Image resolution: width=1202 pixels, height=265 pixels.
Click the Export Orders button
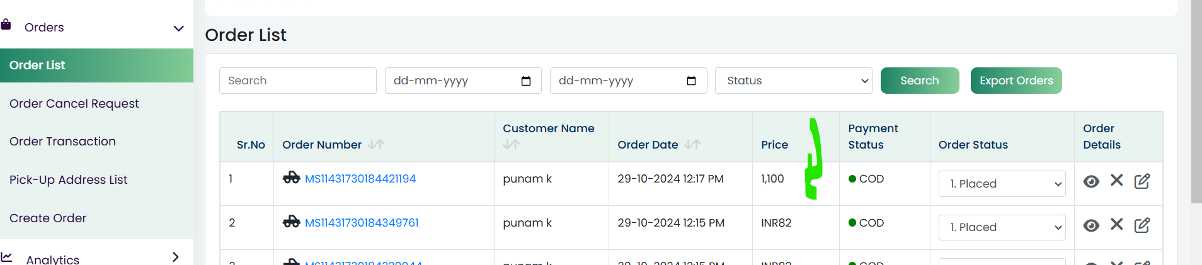[1016, 81]
